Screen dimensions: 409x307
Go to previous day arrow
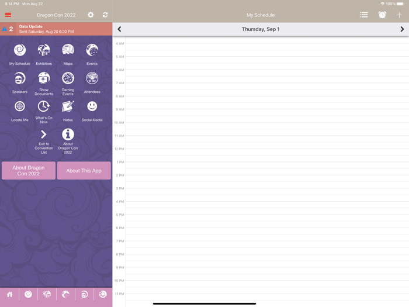click(x=119, y=29)
